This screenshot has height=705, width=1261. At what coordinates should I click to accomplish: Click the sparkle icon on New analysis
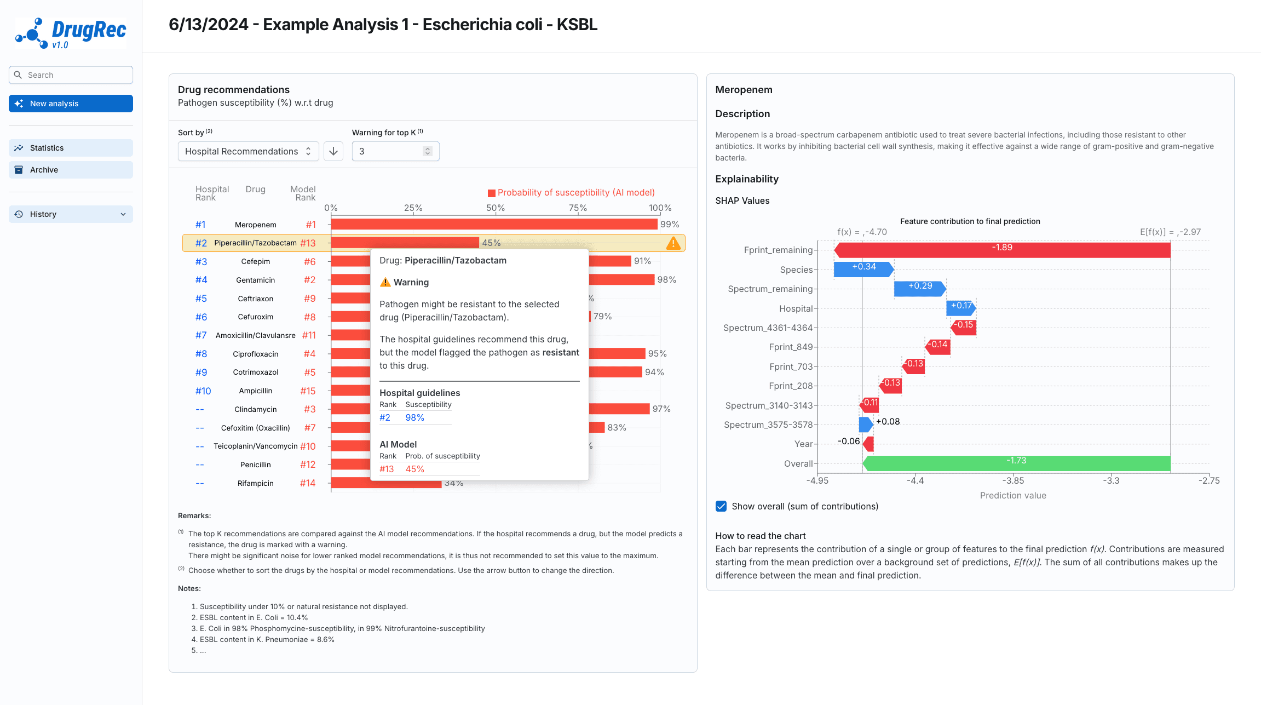point(19,104)
